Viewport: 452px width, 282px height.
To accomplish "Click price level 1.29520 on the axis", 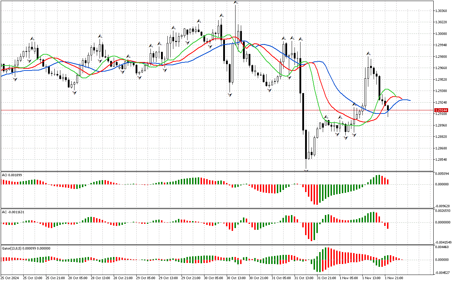I will pos(441,80).
